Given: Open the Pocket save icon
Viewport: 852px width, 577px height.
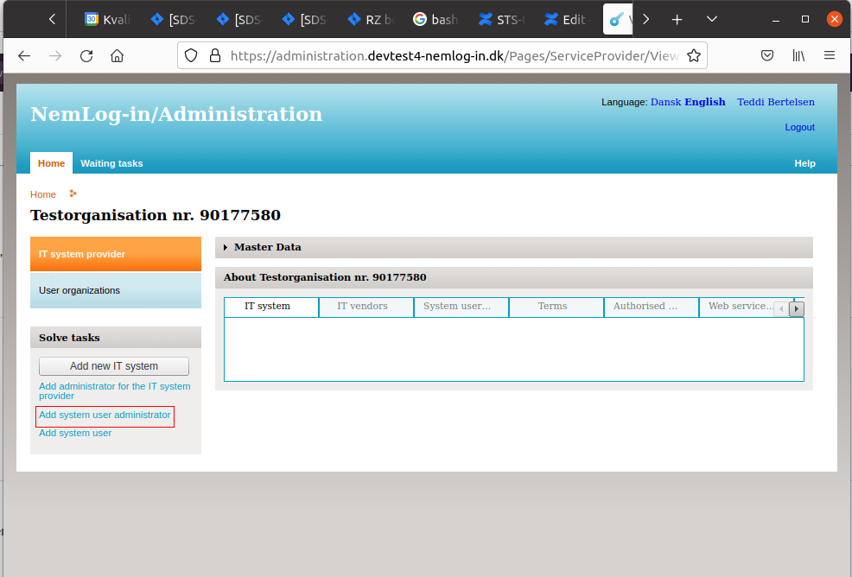Looking at the screenshot, I should (766, 56).
